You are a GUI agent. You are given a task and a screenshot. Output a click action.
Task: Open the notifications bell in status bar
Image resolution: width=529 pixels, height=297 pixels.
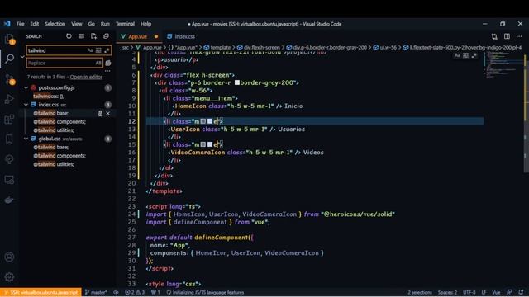(x=522, y=292)
